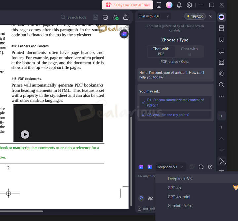Click the '#18: PDF bookmarks.' heading
This screenshot has height=221, width=238.
pyautogui.click(x=27, y=79)
